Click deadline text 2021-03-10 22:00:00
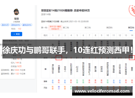The height and width of the screenshot is (98, 135). 79,21
